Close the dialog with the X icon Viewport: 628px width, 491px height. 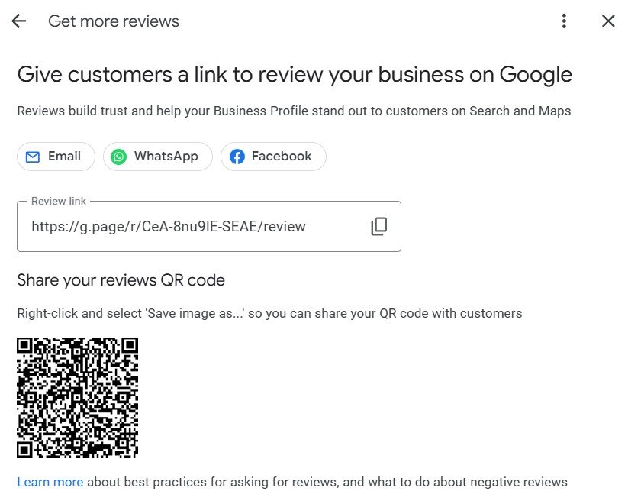click(x=608, y=21)
